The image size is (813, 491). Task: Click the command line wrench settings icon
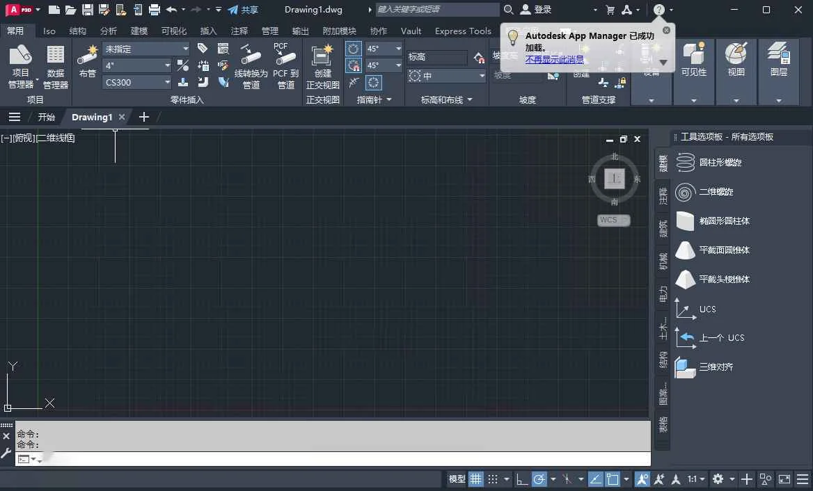[x=6, y=453]
